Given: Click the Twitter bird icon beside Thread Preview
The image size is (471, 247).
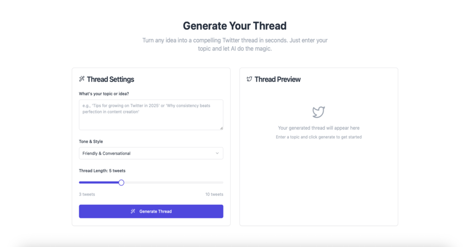Looking at the screenshot, I should click(249, 79).
